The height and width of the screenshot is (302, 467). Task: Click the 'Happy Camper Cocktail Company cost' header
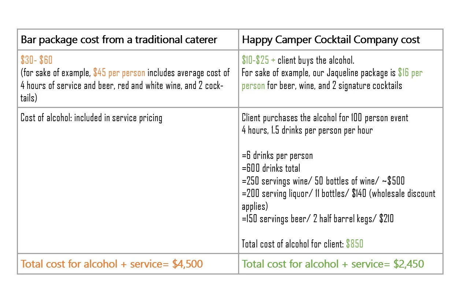pyautogui.click(x=331, y=40)
